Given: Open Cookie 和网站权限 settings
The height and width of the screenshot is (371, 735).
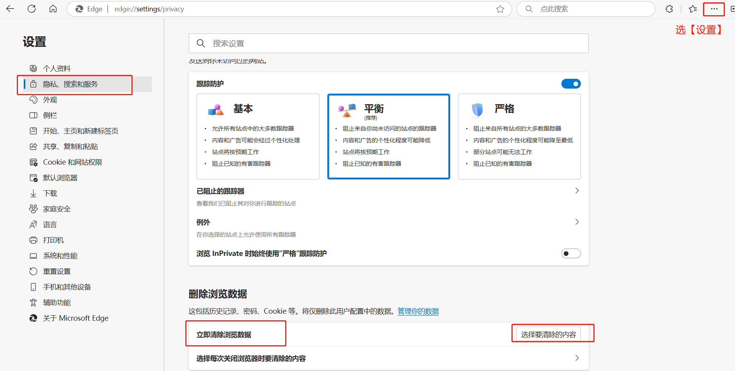Looking at the screenshot, I should pyautogui.click(x=73, y=162).
